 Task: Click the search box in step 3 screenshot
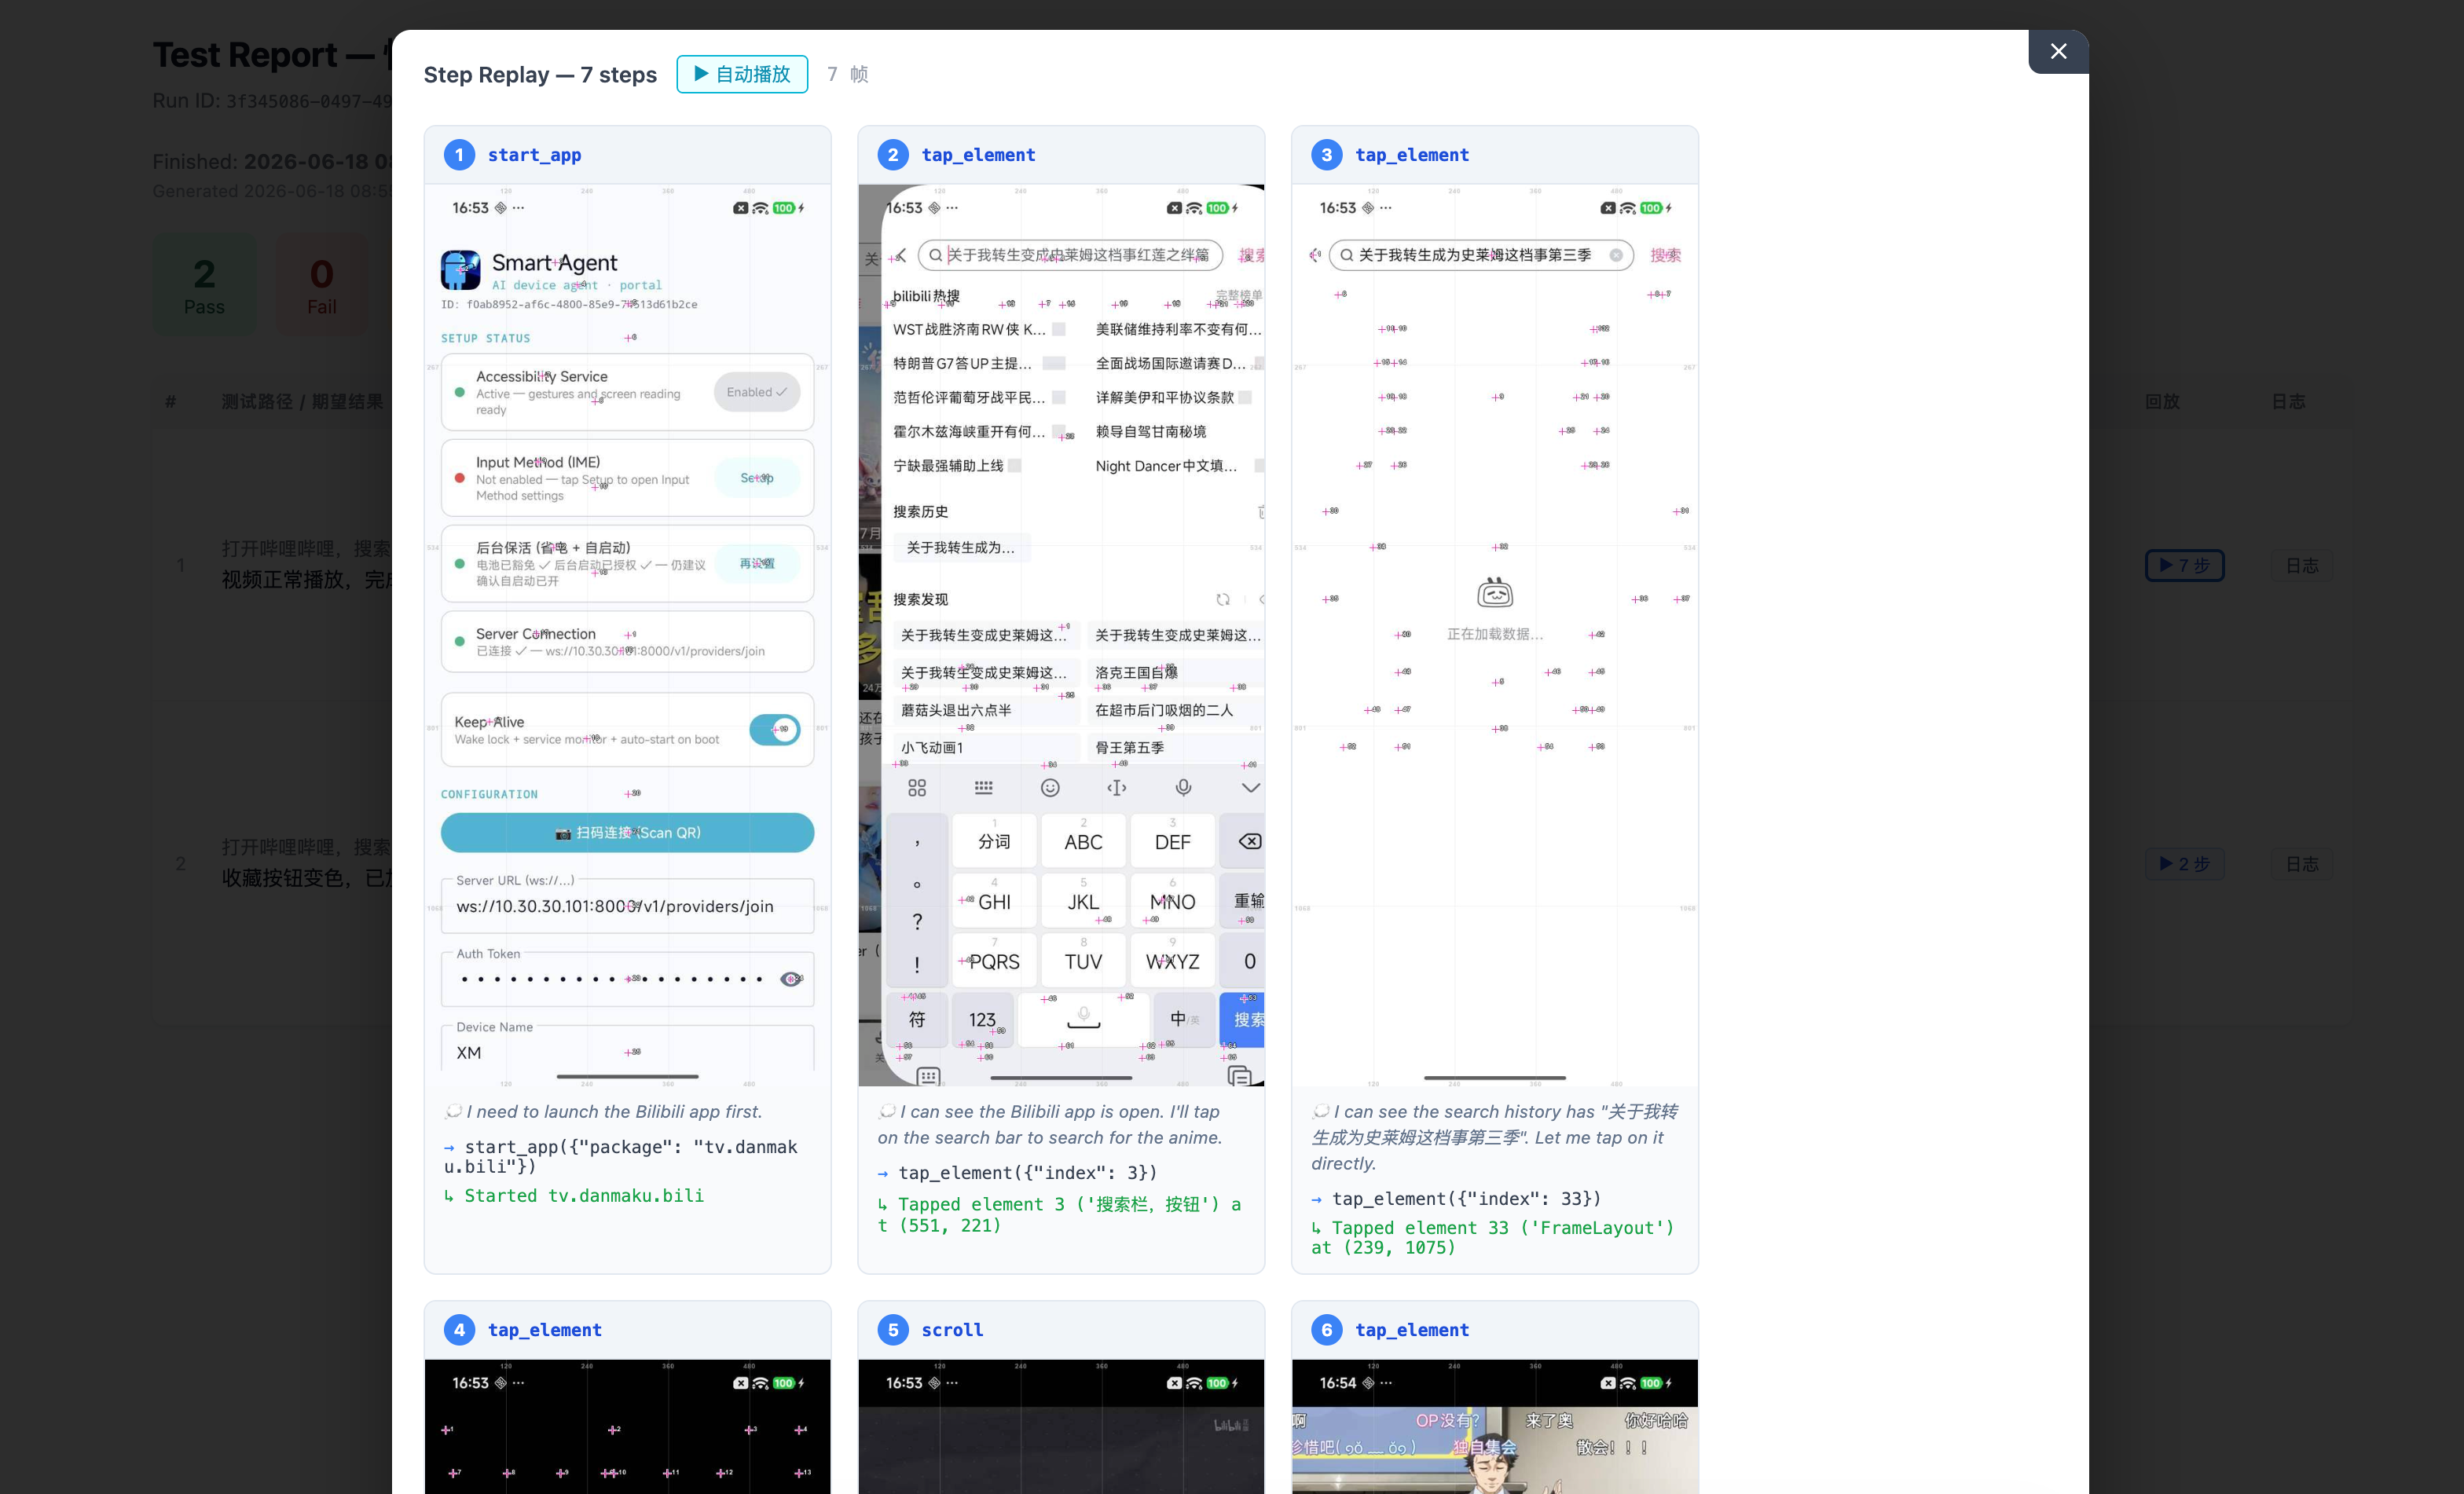coord(1481,255)
